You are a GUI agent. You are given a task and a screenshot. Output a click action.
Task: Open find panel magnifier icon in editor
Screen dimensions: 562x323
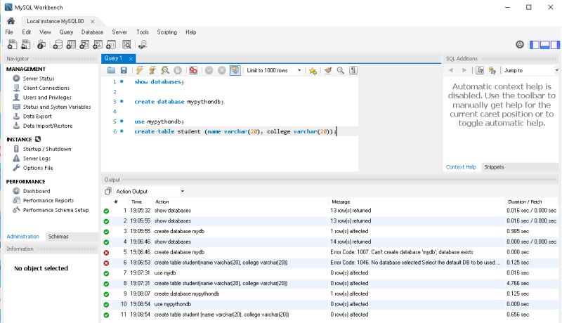click(x=341, y=70)
